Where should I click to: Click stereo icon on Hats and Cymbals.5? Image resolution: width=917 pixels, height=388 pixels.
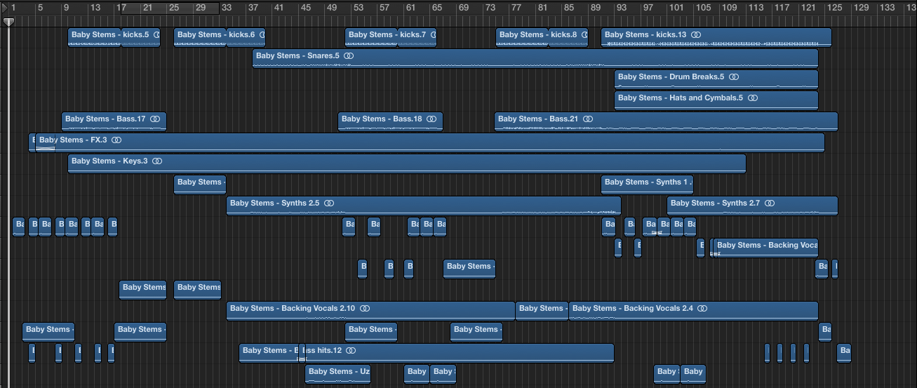753,98
